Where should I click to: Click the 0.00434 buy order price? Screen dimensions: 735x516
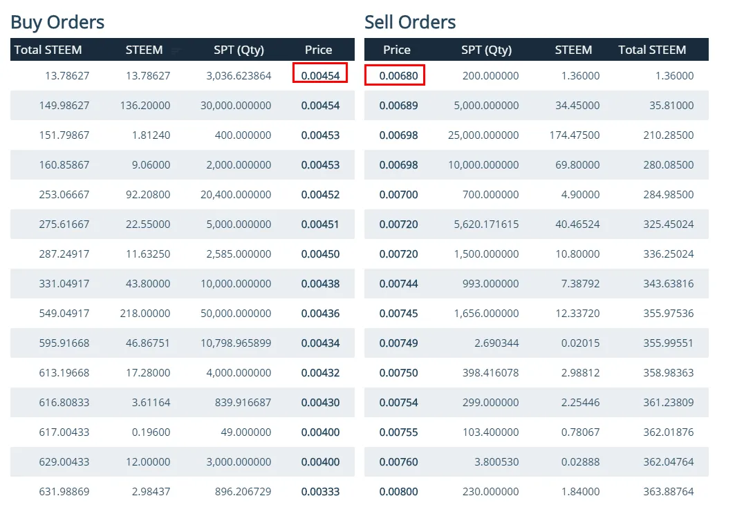pos(320,343)
